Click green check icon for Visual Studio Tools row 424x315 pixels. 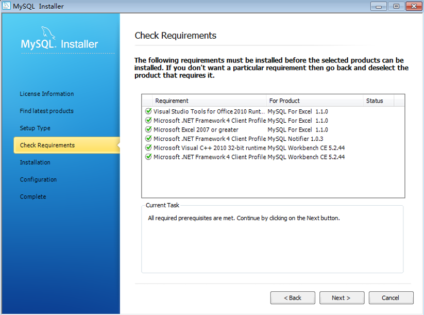click(148, 111)
